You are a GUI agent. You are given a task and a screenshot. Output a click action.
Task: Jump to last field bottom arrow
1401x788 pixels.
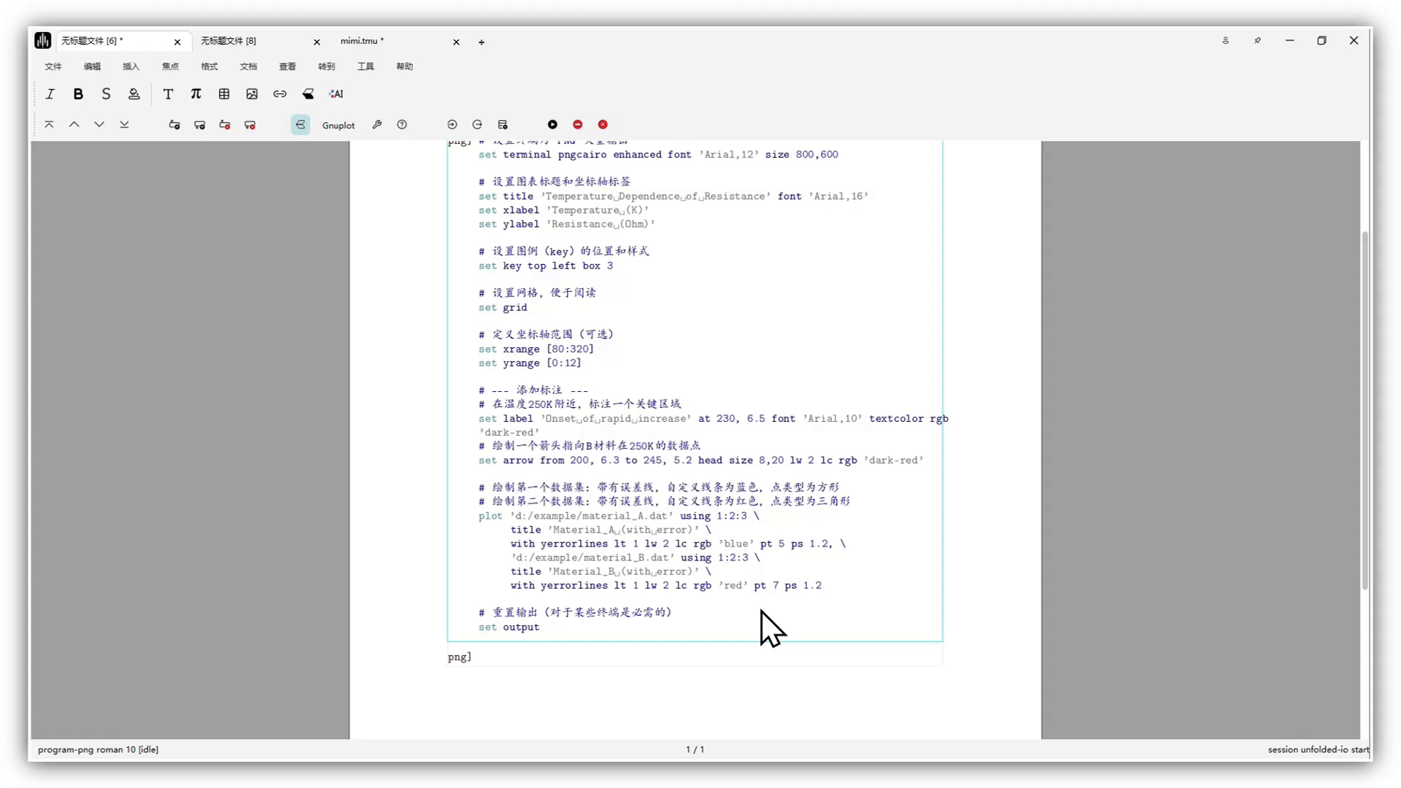coord(124,125)
